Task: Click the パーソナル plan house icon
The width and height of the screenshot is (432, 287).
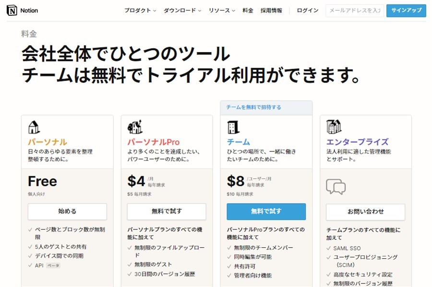Action: [34, 127]
